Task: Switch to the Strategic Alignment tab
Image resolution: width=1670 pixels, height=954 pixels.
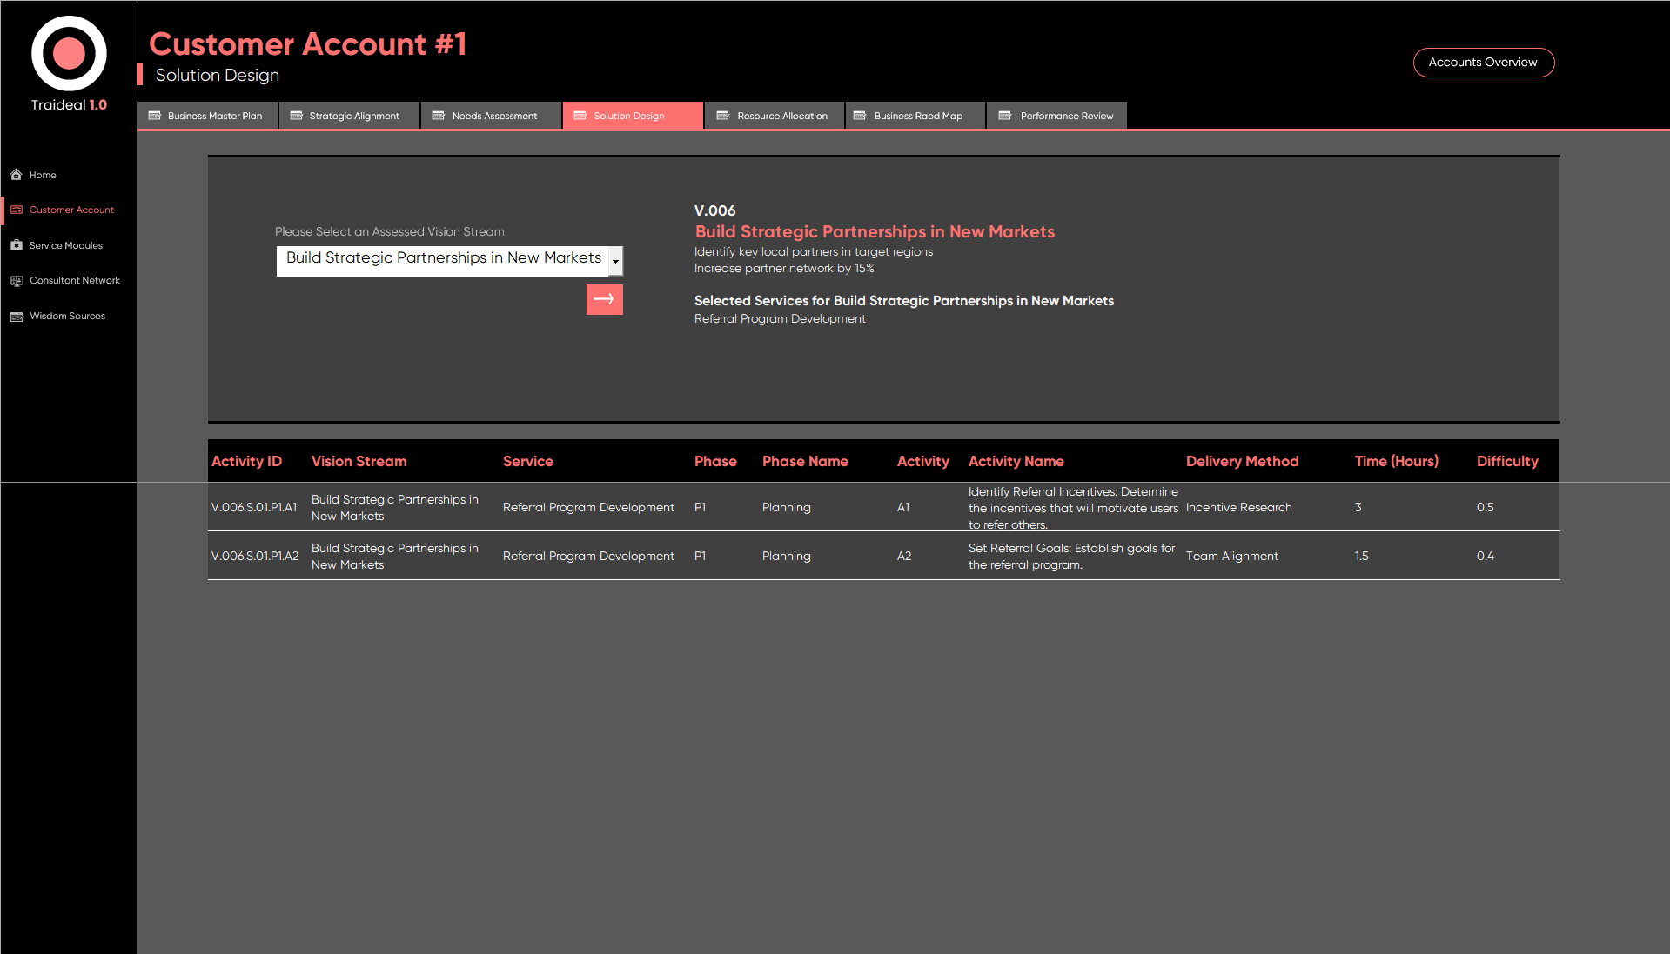Action: [348, 116]
